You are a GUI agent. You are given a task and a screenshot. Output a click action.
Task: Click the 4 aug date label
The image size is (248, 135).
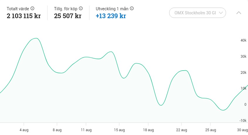(24, 130)
